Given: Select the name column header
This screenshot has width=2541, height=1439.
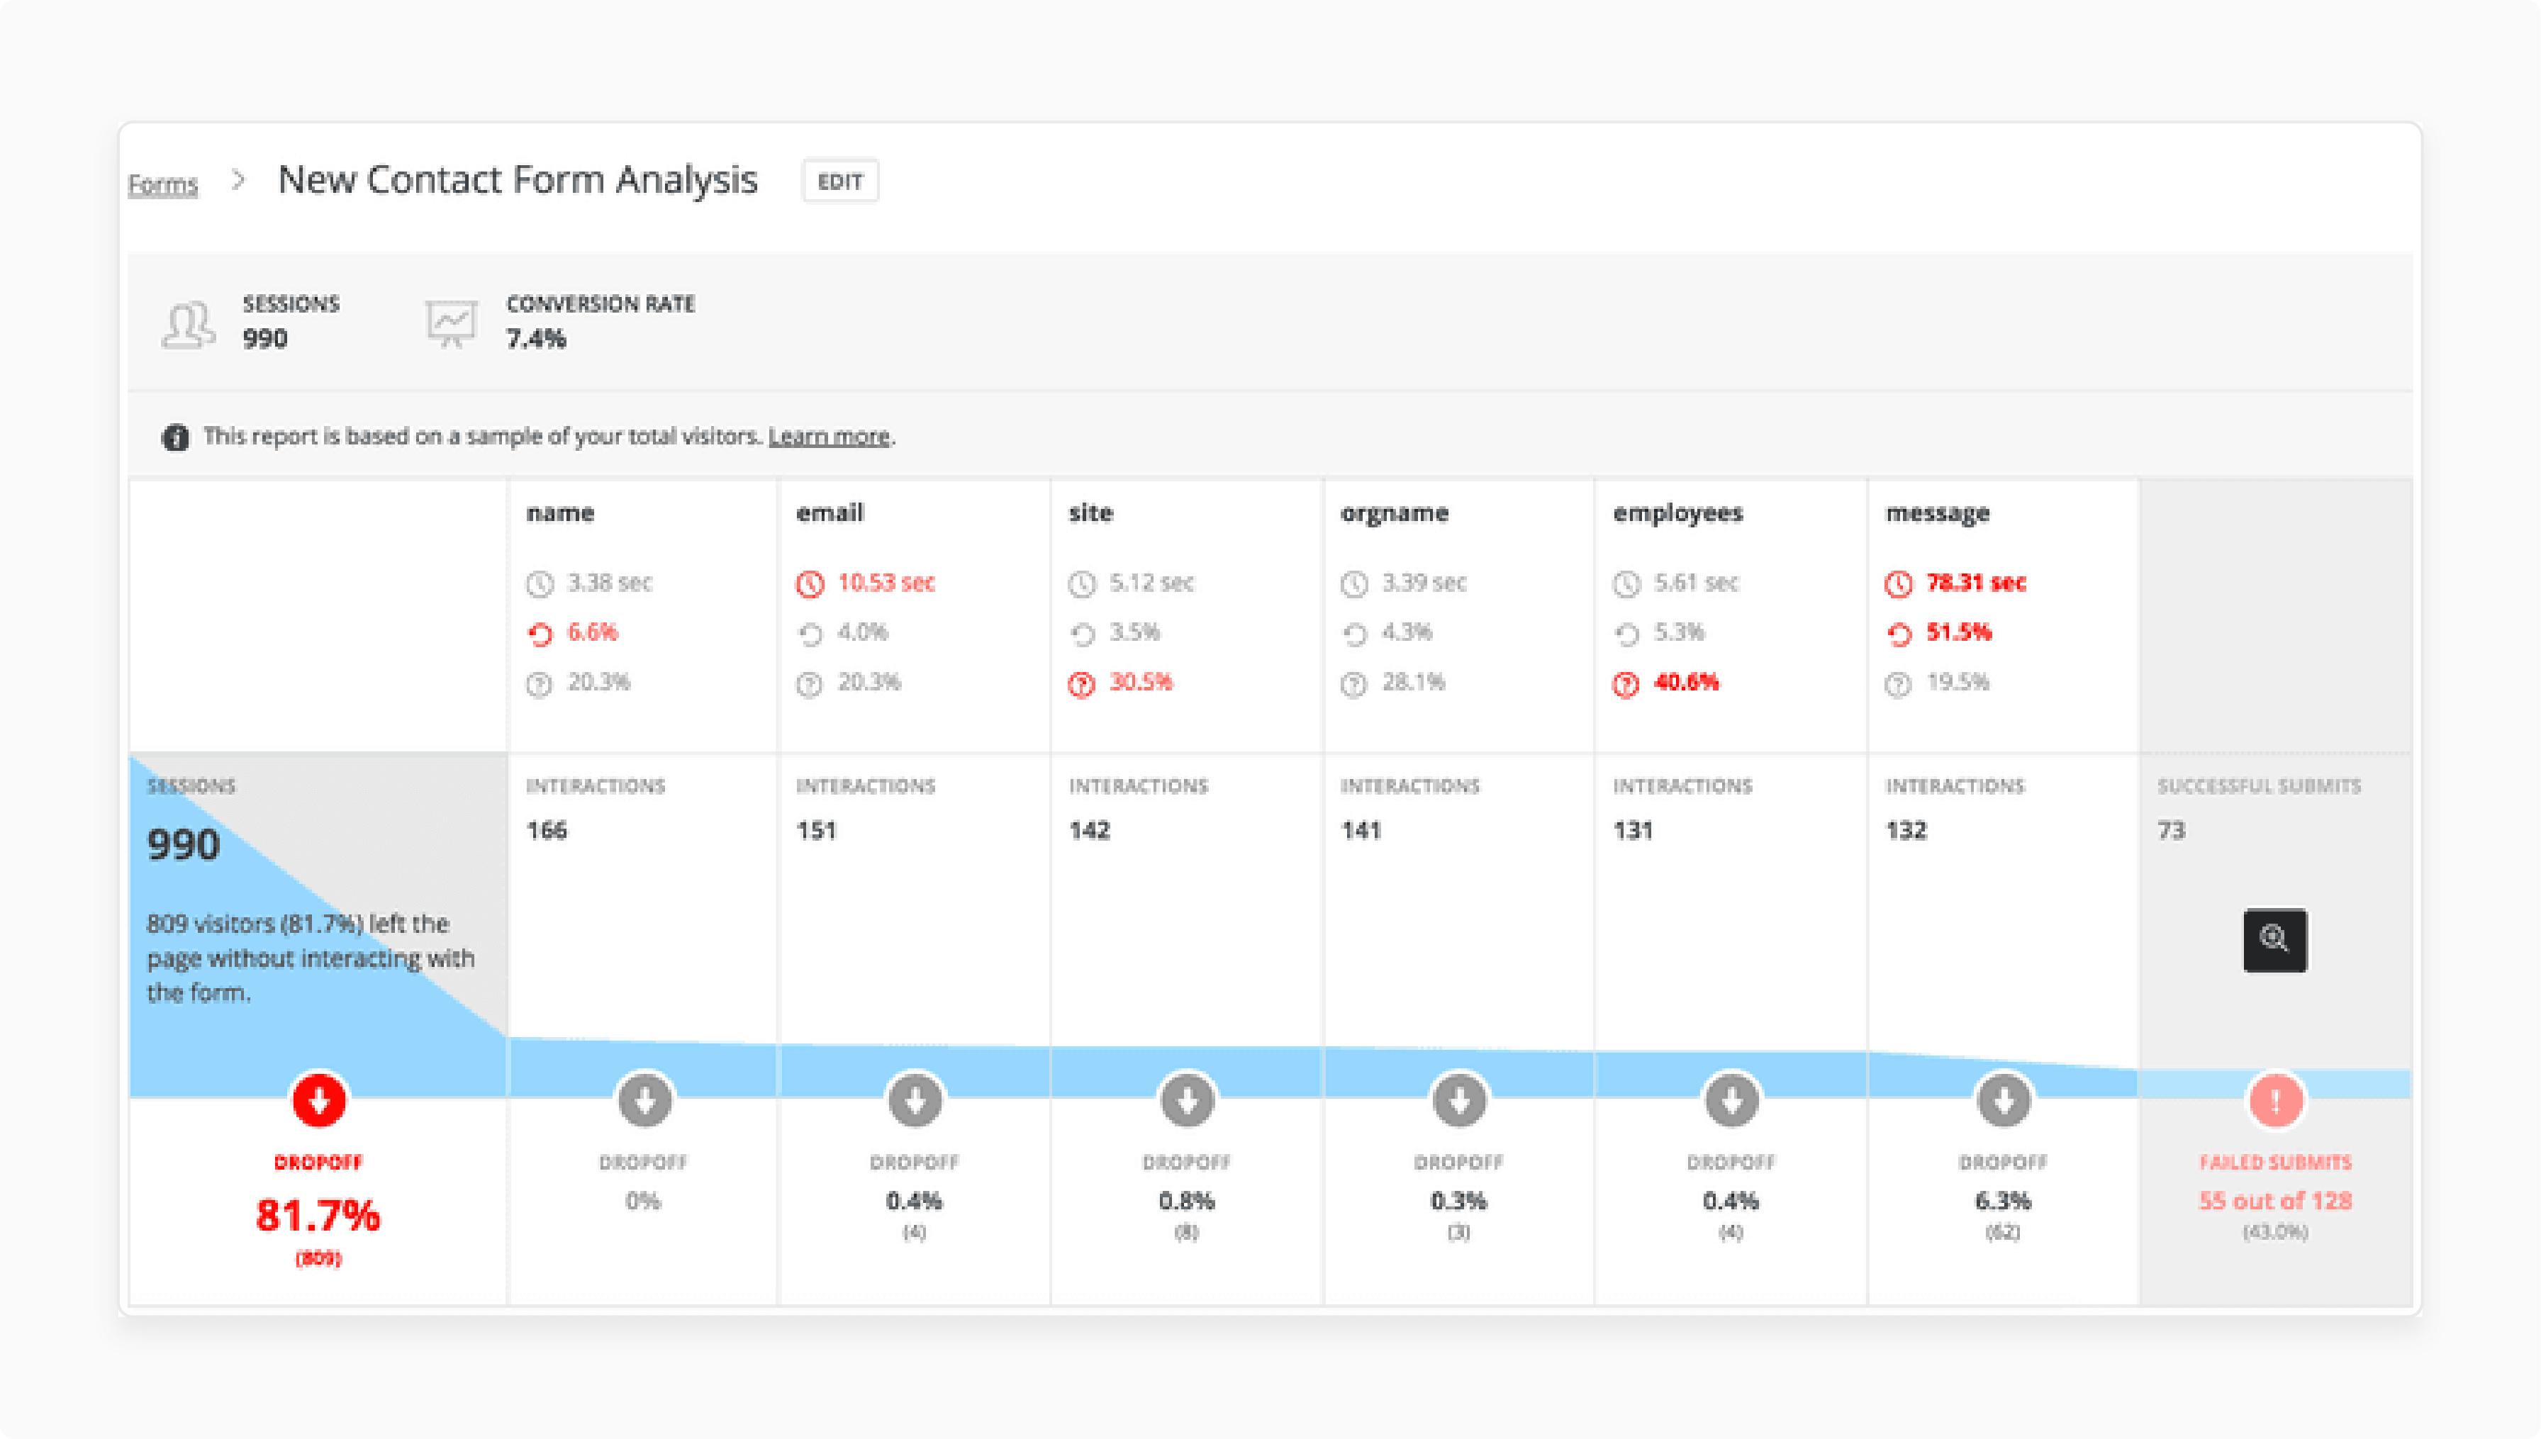Looking at the screenshot, I should tap(560, 513).
